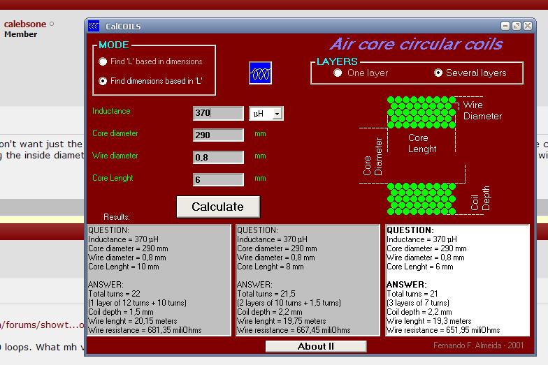This screenshot has height=365, width=548.
Task: Click the second results box (Total turns = 21,5)
Action: pos(308,281)
